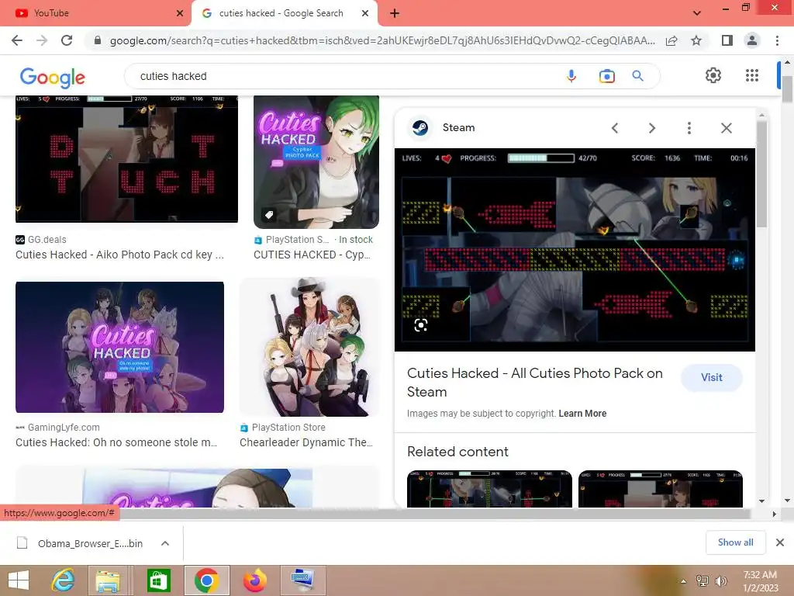
Task: Click the page vertical scrollbar thumb
Action: pos(787,89)
